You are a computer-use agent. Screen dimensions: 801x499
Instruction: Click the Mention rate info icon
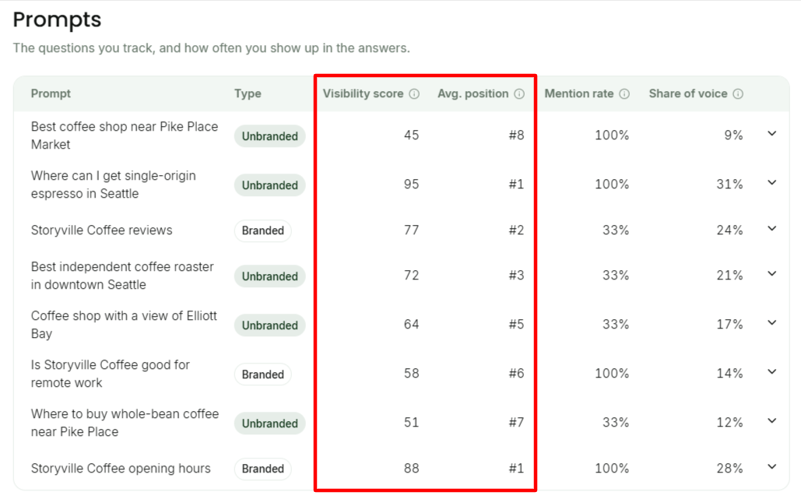point(624,94)
